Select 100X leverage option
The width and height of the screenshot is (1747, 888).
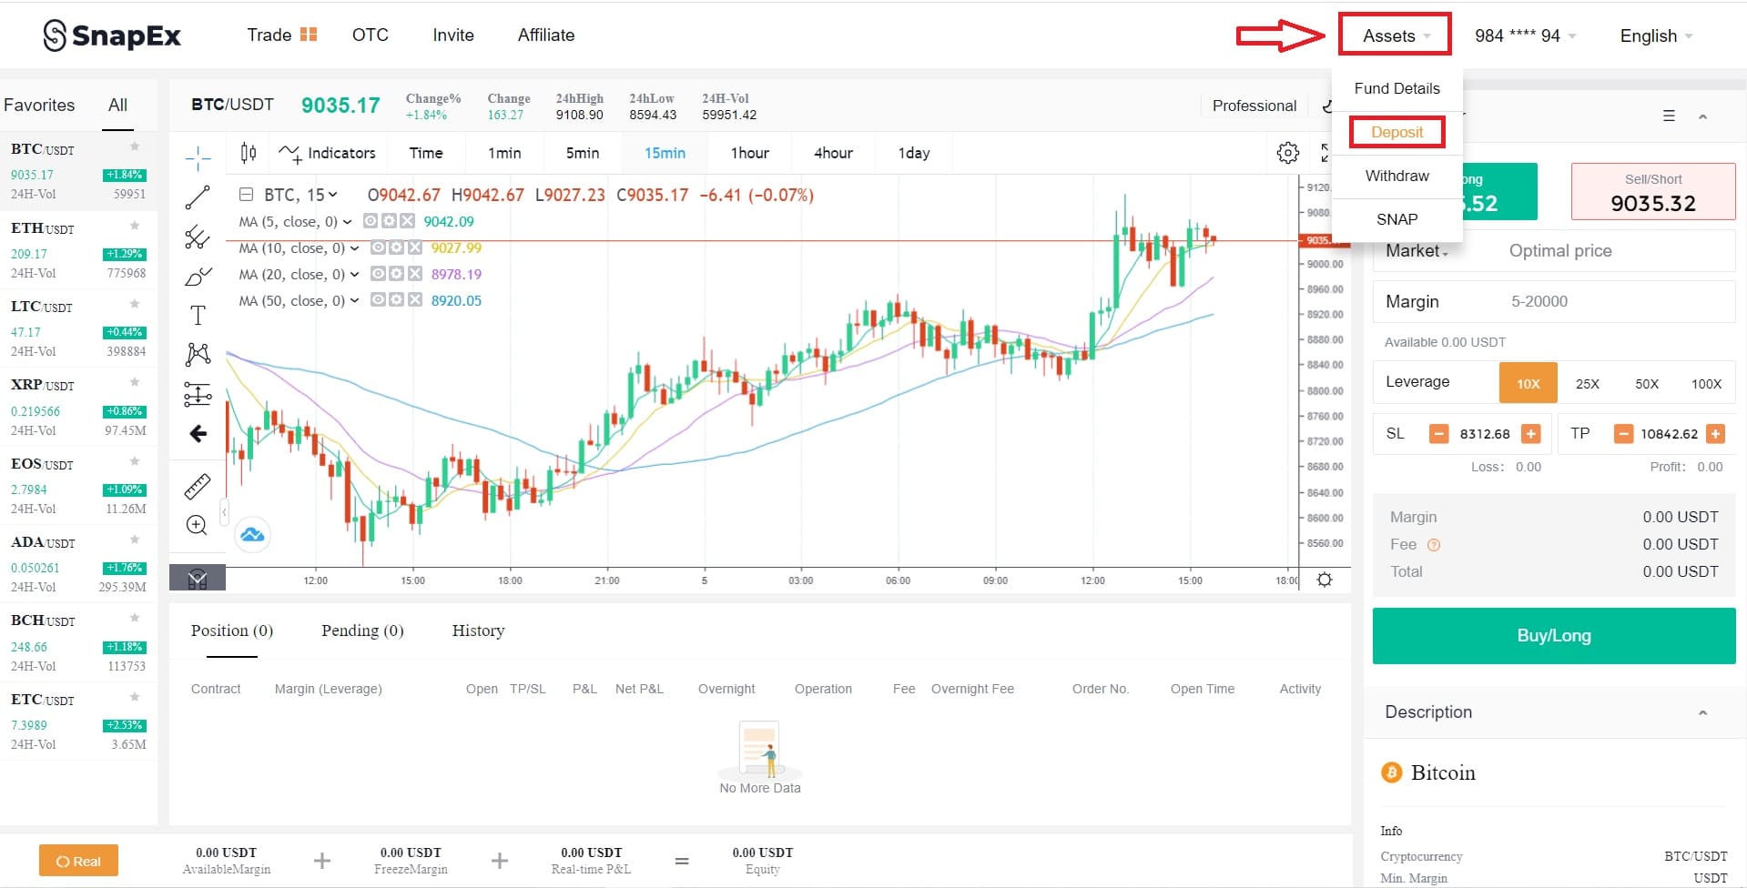click(1706, 383)
